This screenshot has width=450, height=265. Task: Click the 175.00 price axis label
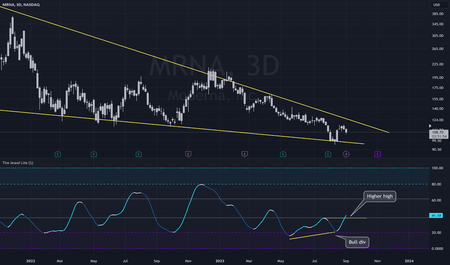click(x=437, y=88)
